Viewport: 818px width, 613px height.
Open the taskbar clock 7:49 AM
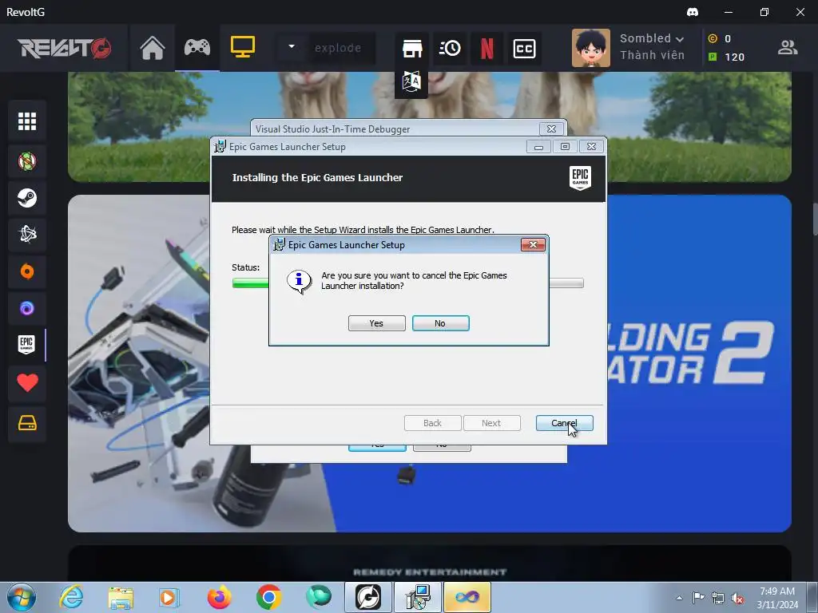coord(777,598)
